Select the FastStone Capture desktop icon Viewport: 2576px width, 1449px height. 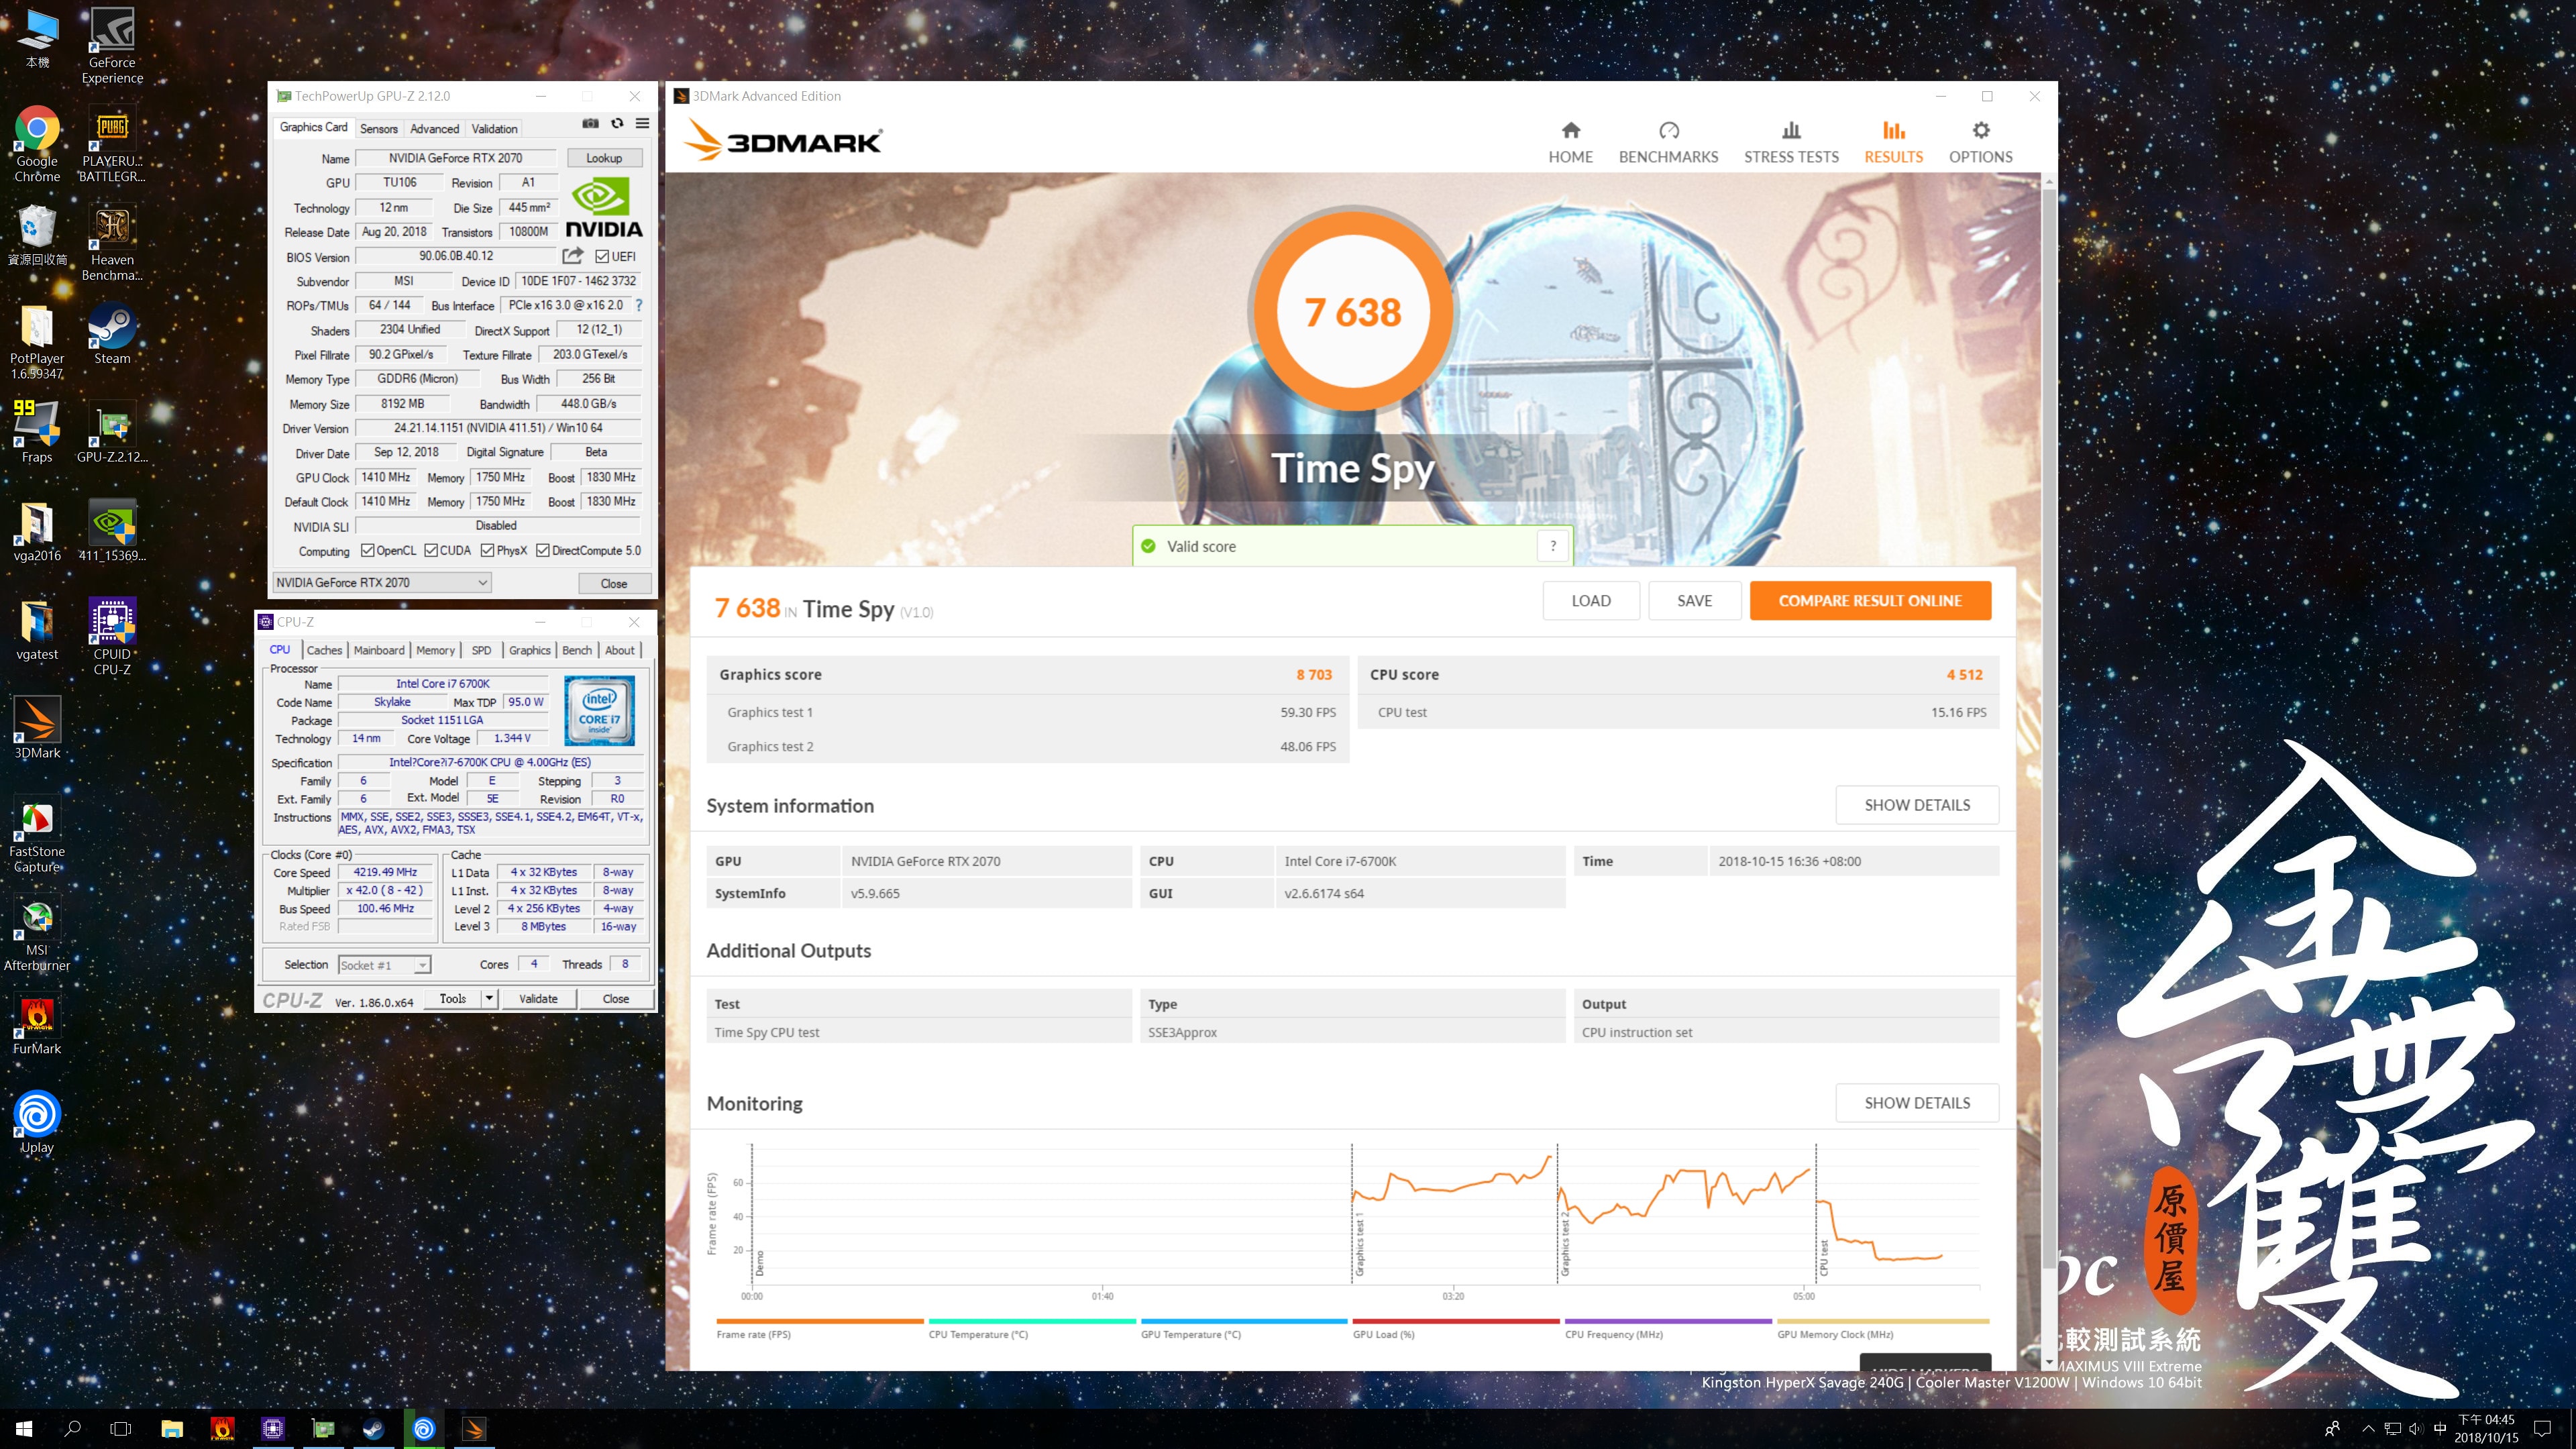click(37, 835)
